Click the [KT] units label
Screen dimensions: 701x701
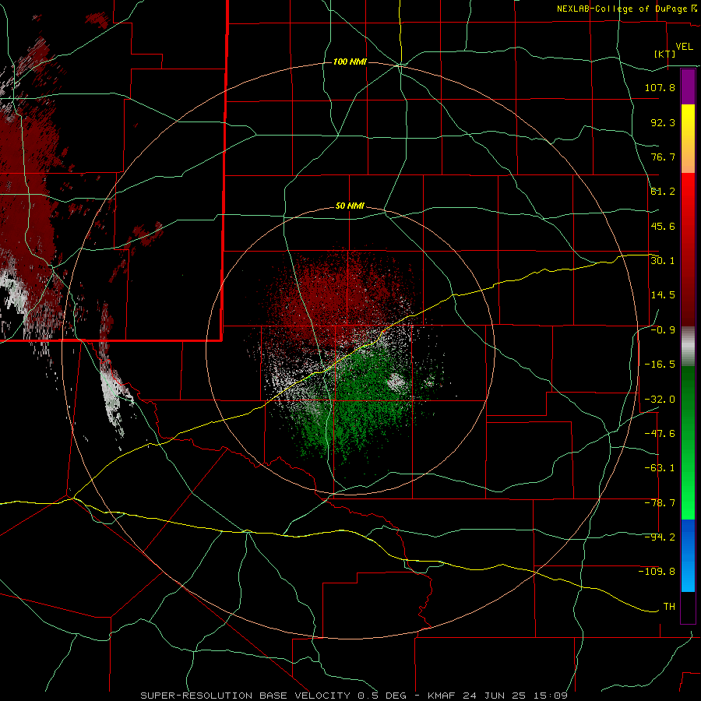pos(664,54)
